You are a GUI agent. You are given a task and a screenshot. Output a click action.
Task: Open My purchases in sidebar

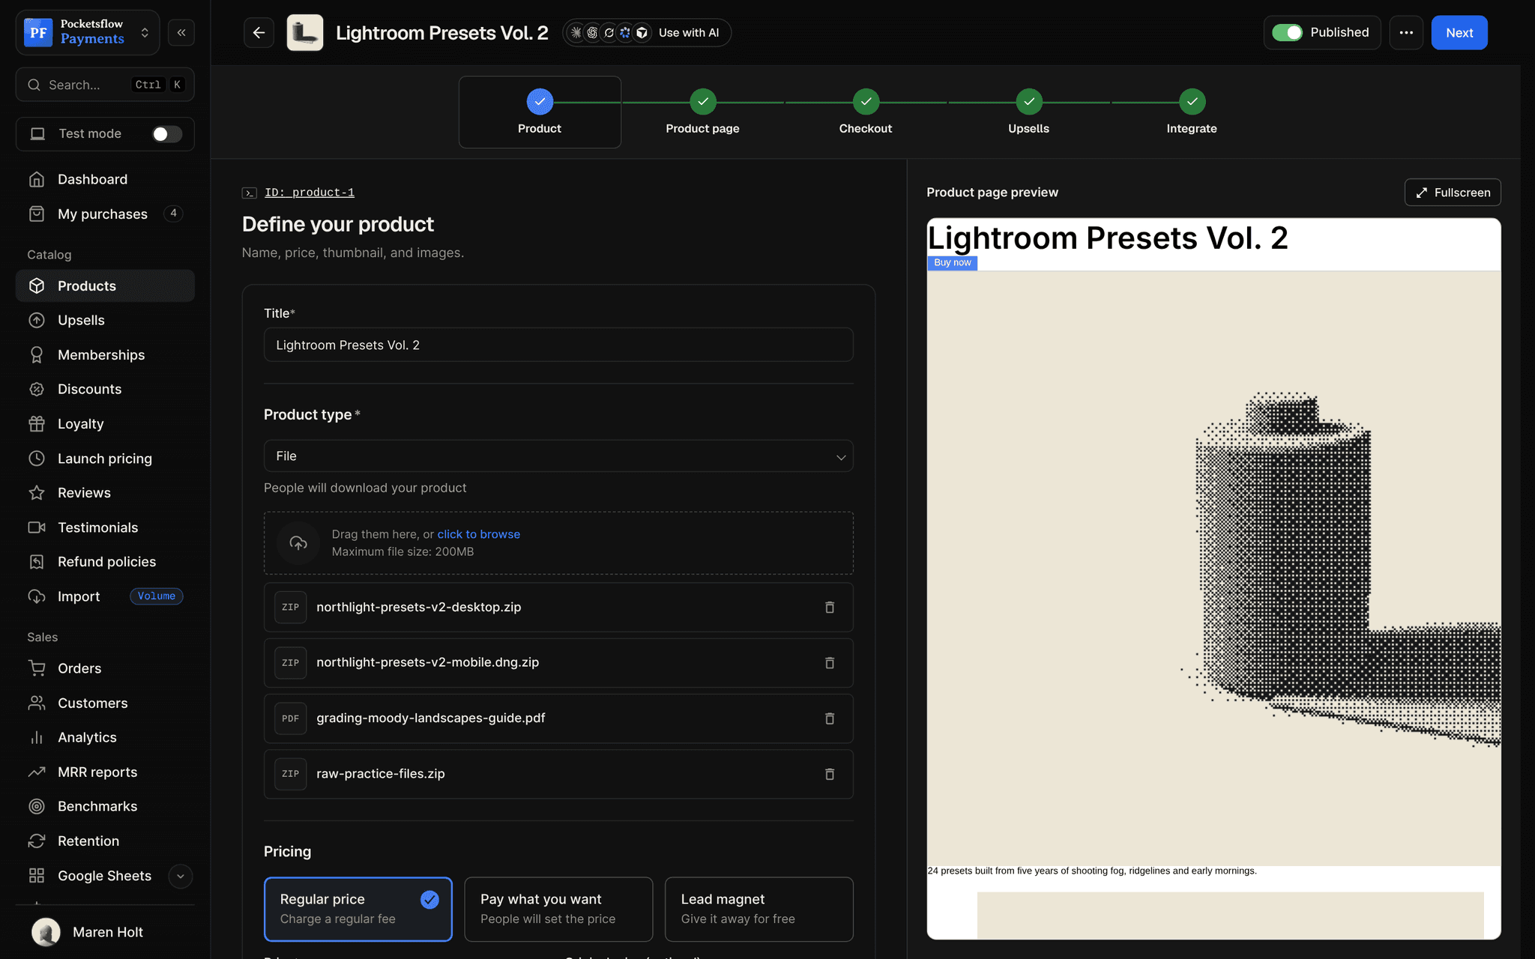click(105, 214)
